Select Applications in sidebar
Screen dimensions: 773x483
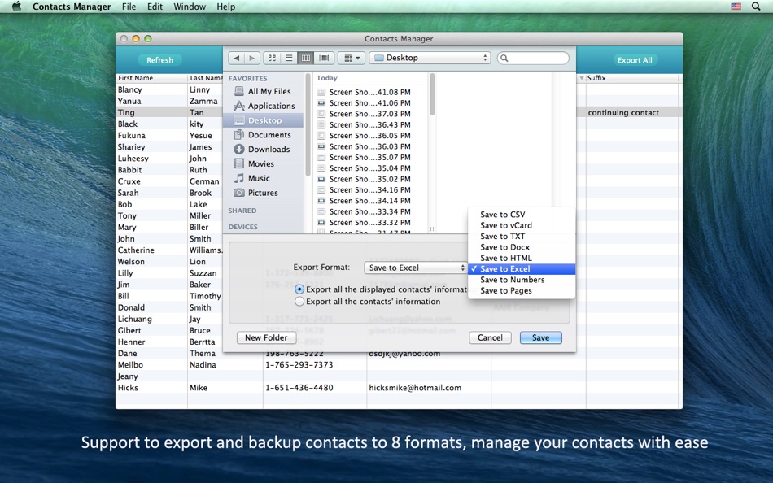[x=264, y=106]
